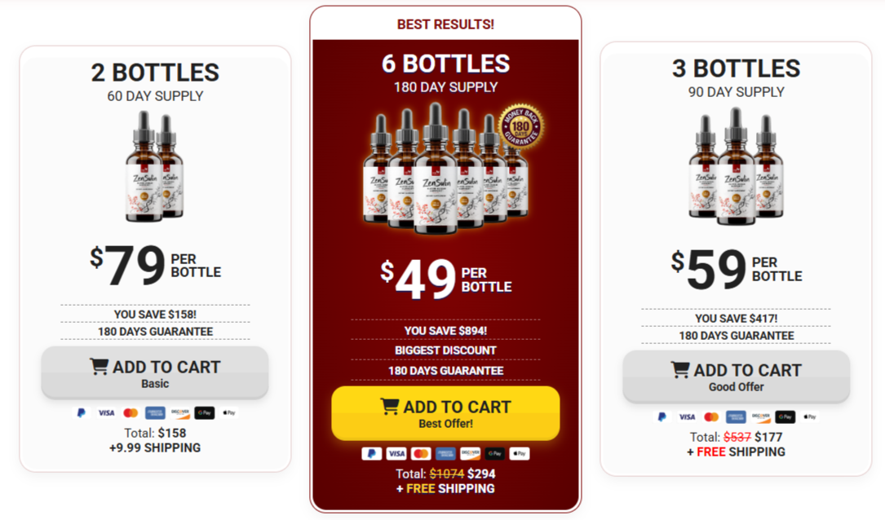Click the BEST RESULTS! banner label
The width and height of the screenshot is (885, 520).
coord(445,24)
